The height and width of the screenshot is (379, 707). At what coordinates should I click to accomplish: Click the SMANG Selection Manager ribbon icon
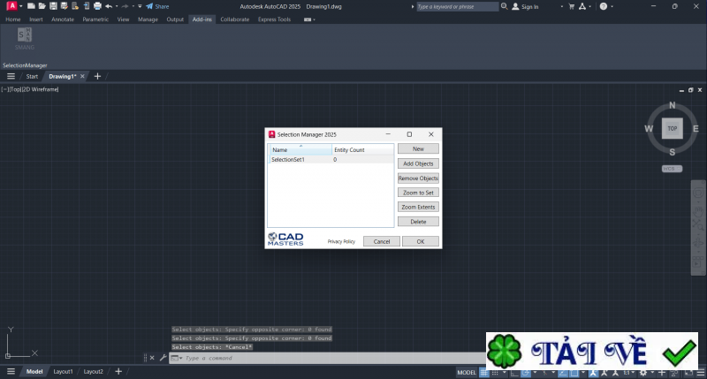coord(25,36)
